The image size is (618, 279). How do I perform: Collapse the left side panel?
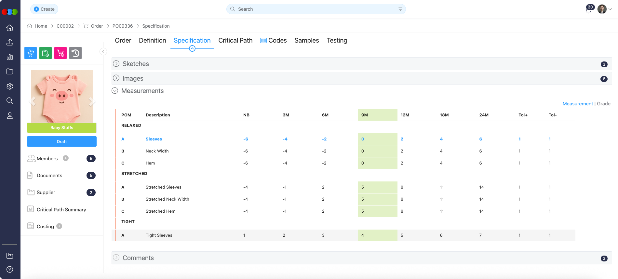click(103, 52)
